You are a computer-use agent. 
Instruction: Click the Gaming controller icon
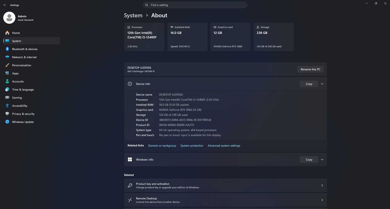coord(7,98)
